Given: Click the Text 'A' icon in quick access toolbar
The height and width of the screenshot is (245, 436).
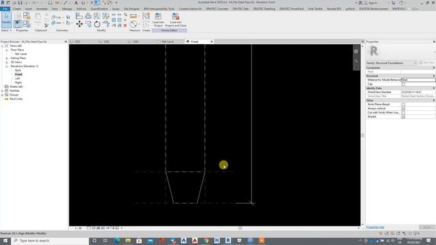Looking at the screenshot, I should point(76,3).
